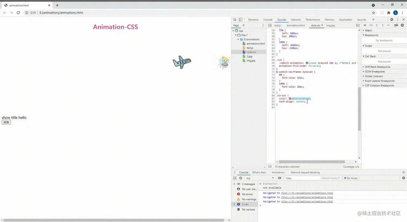Click the Step into function icon
407x222 pixels.
point(377,25)
